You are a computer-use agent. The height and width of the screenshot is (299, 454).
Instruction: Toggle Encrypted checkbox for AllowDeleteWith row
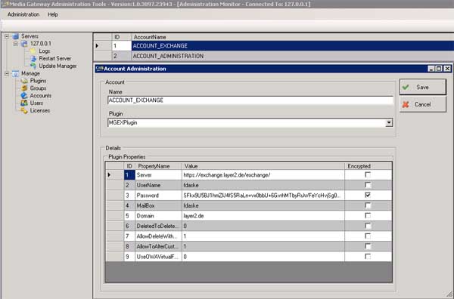click(x=368, y=236)
